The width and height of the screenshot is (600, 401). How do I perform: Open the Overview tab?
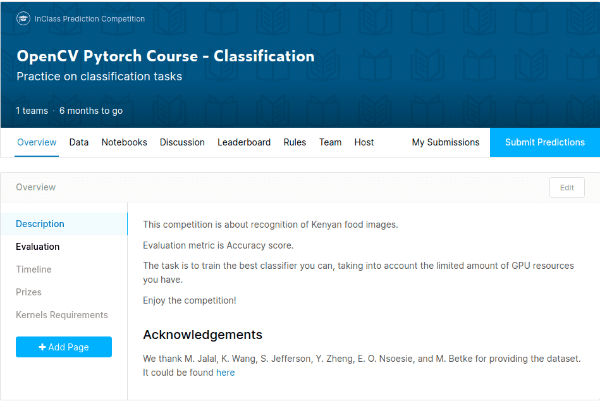pyautogui.click(x=37, y=142)
